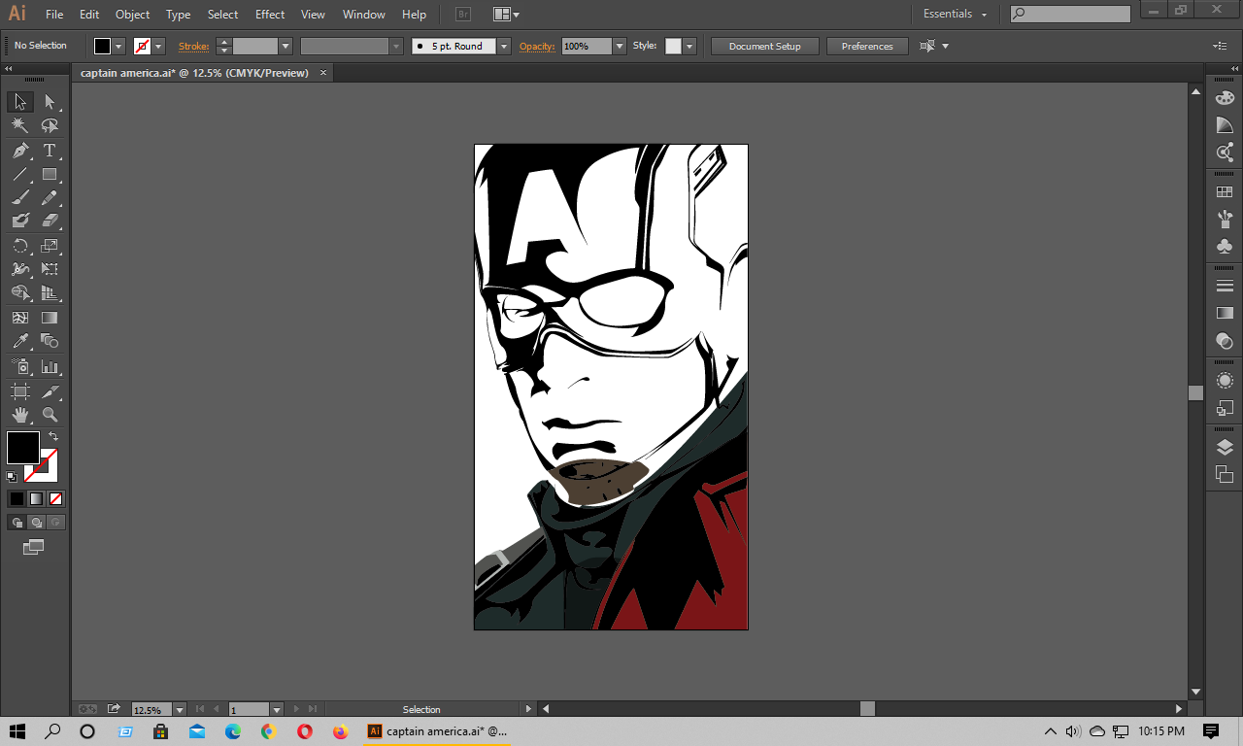Open fill color dropdown in control bar
Image resolution: width=1243 pixels, height=746 pixels.
[x=119, y=46]
